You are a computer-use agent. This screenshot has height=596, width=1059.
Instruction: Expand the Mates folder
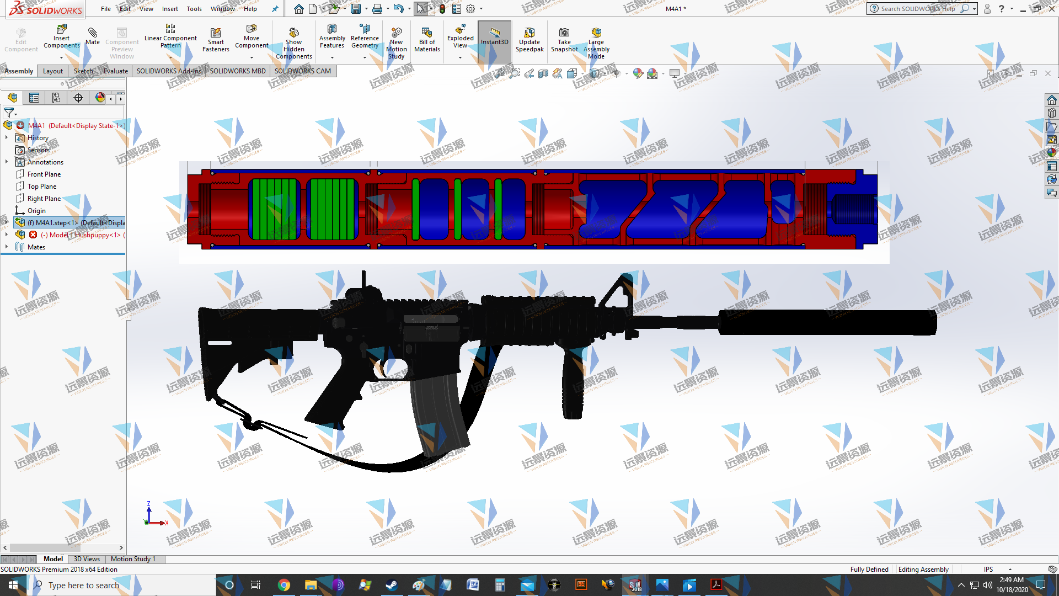(x=7, y=247)
